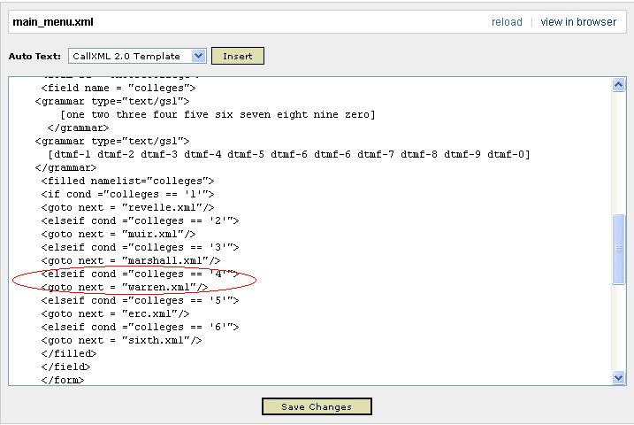
Task: Click the goto next warren.xml line
Action: pyautogui.click(x=125, y=288)
